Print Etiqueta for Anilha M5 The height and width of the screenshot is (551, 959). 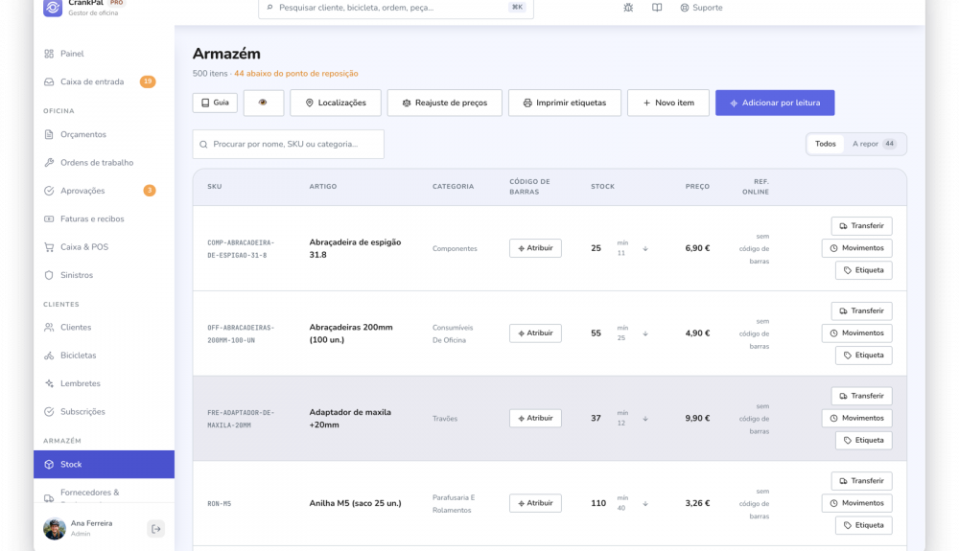(x=864, y=525)
